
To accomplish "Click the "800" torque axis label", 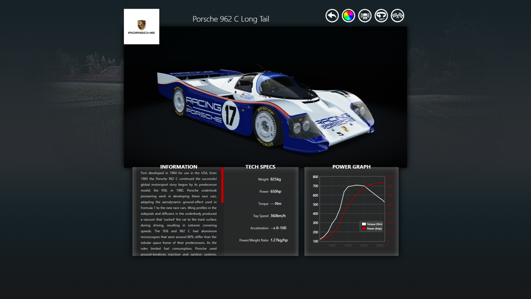I will point(315,177).
